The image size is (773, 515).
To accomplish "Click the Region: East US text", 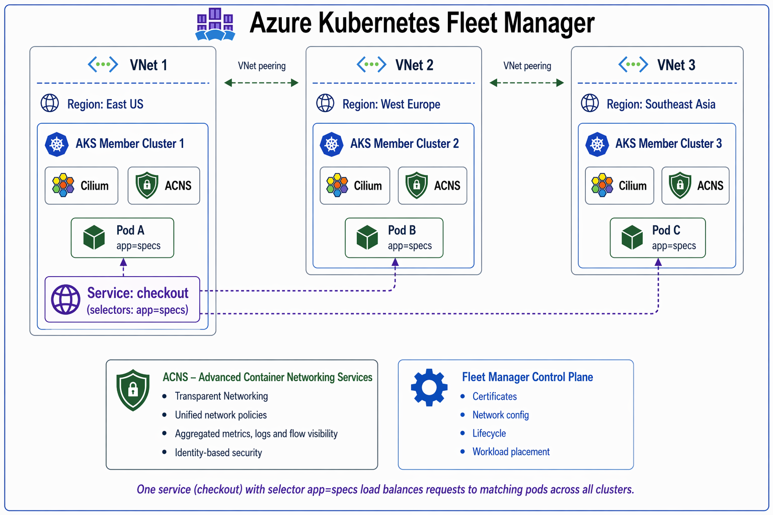I will [x=105, y=104].
